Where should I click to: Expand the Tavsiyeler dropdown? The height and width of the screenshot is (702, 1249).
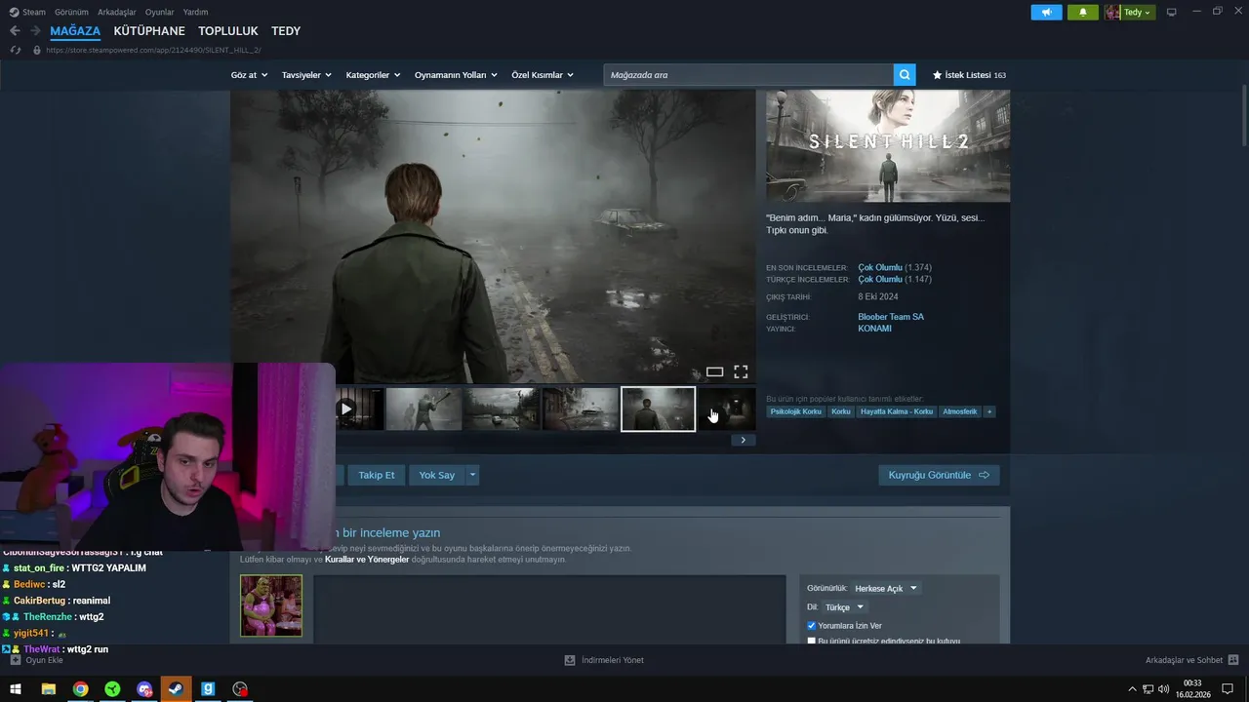[x=306, y=75]
